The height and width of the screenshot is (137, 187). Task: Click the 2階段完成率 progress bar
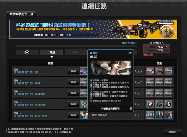(76, 46)
